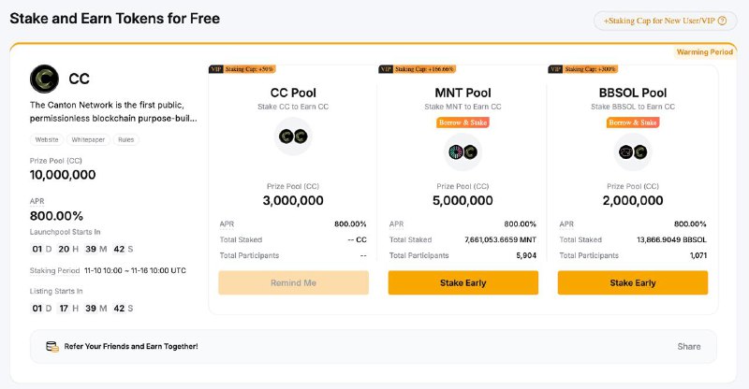
Task: Click Stake Early for MNT Pool
Action: click(x=463, y=282)
